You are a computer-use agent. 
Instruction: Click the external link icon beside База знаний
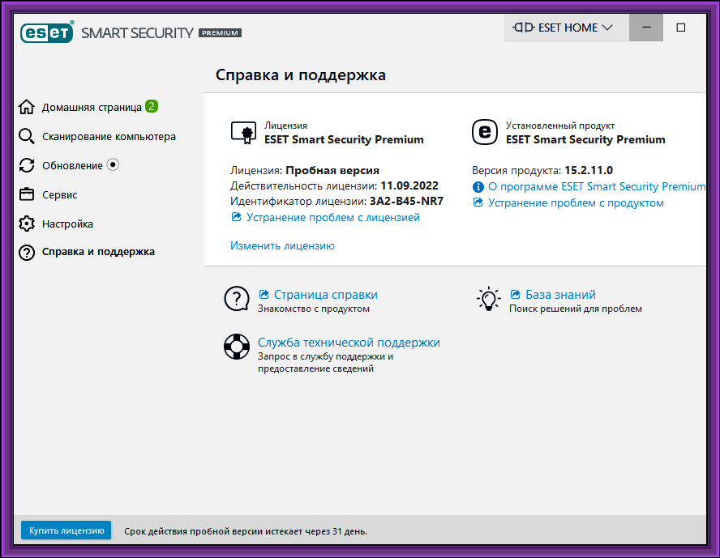coord(515,294)
